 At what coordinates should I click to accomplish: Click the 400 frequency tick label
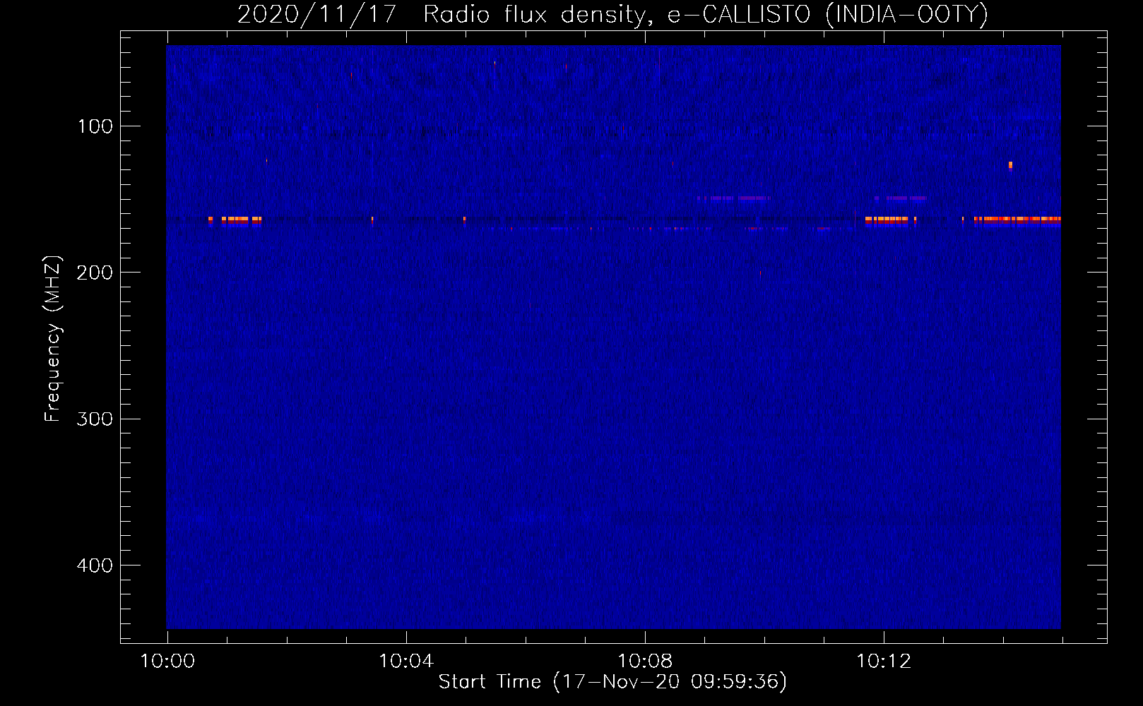[95, 566]
